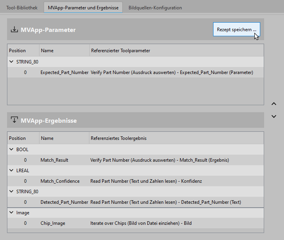This screenshot has height=240, width=284.
Task: Click the MVApp-Ergebnisse export icon
Action: pos(14,120)
